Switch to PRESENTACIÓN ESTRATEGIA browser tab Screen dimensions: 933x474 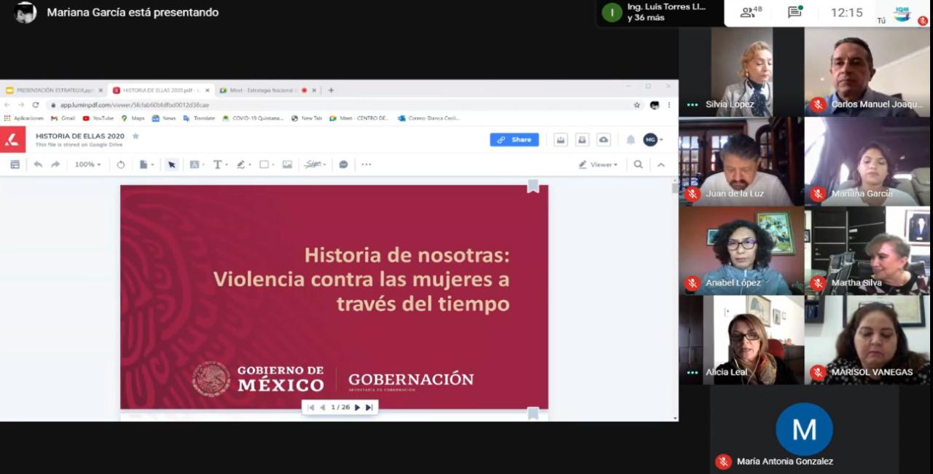click(x=51, y=90)
